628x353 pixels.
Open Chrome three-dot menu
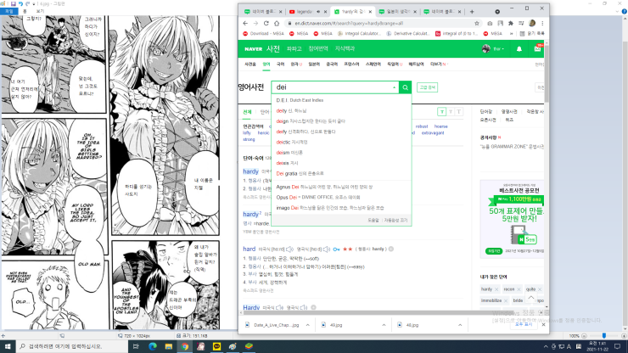542,23
